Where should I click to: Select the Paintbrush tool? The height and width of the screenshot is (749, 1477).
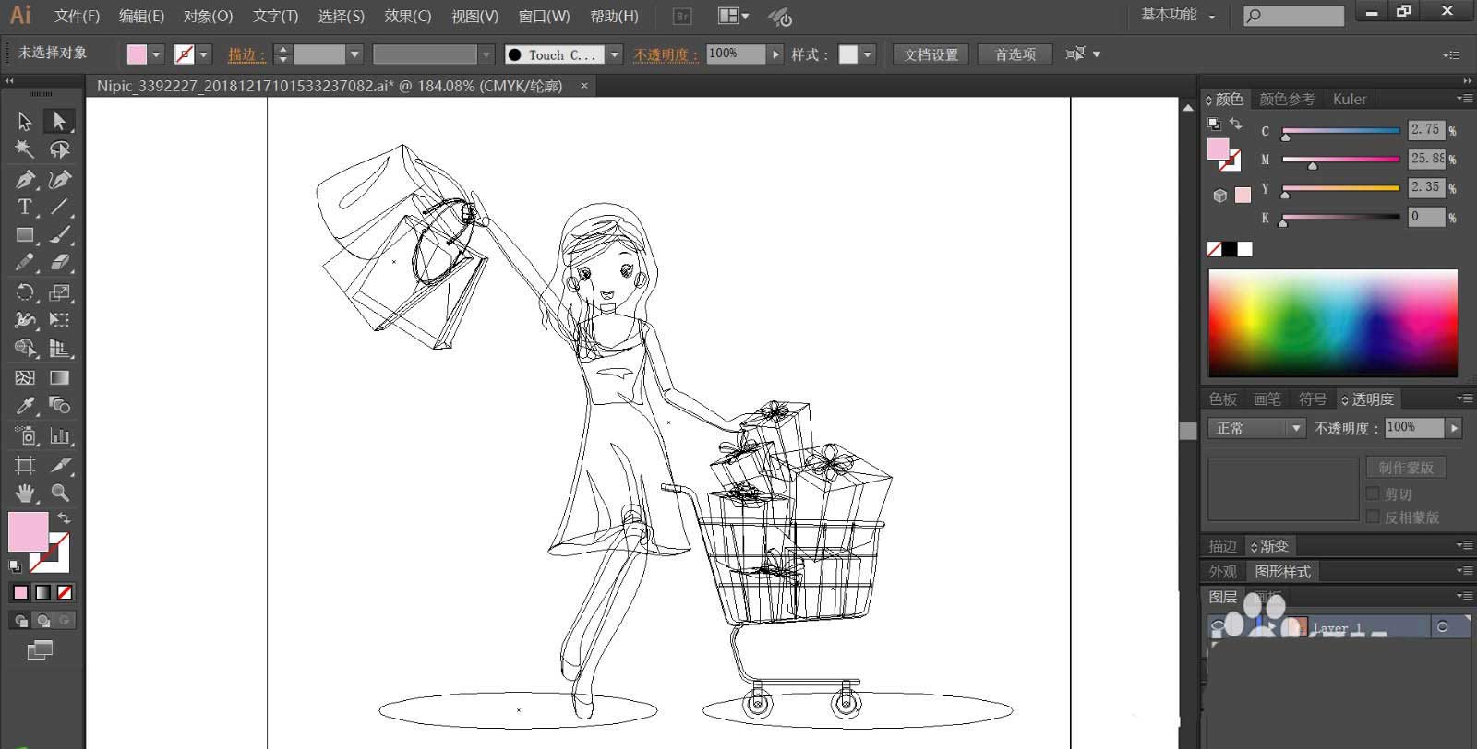pyautogui.click(x=59, y=235)
